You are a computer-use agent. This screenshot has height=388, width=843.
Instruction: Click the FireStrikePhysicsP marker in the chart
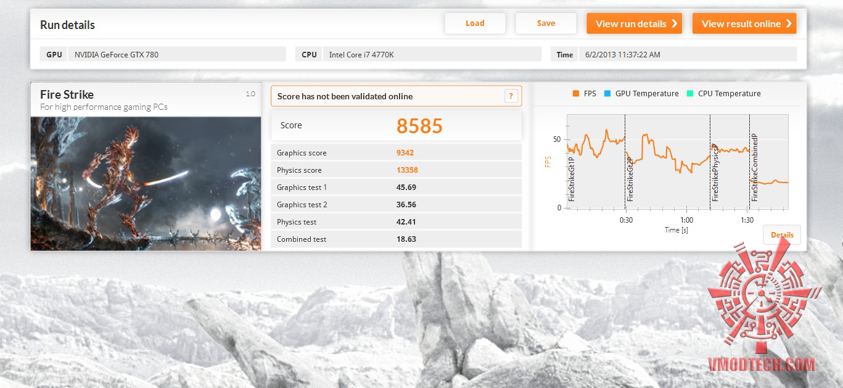click(715, 173)
